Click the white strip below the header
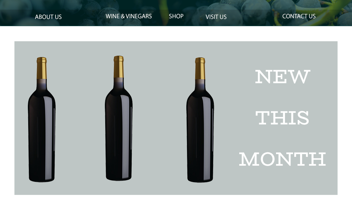 (176, 33)
